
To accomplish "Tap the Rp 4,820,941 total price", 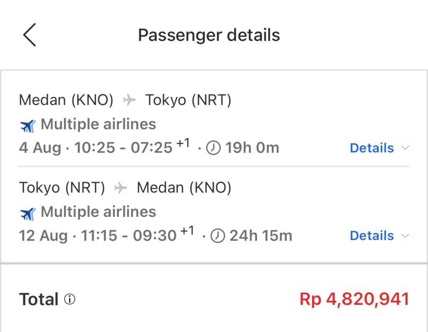I will click(x=354, y=299).
